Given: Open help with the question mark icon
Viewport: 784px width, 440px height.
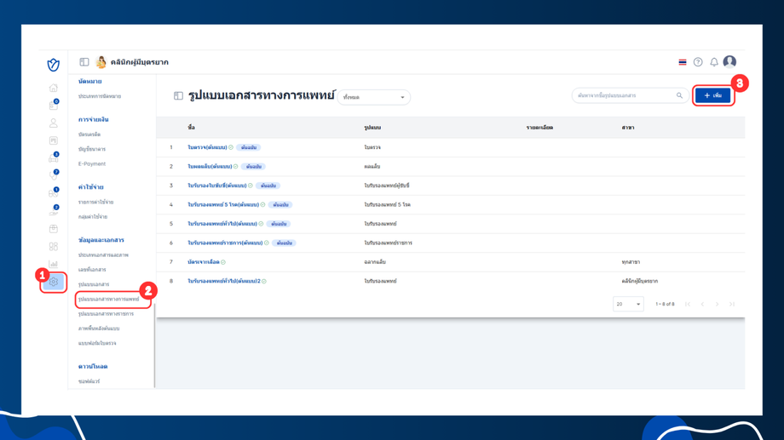Looking at the screenshot, I should 698,62.
